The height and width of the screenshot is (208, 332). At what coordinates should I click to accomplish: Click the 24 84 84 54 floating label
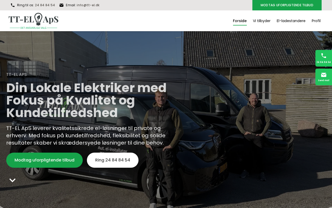(324, 62)
